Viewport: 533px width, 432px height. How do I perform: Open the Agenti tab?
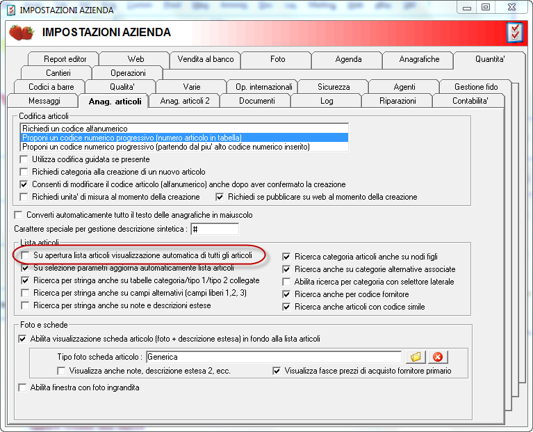[404, 87]
